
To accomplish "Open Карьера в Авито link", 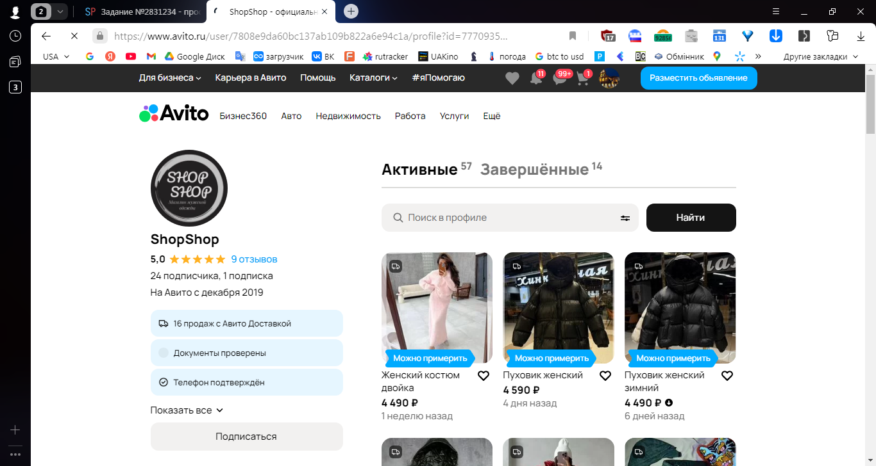I will pyautogui.click(x=251, y=77).
